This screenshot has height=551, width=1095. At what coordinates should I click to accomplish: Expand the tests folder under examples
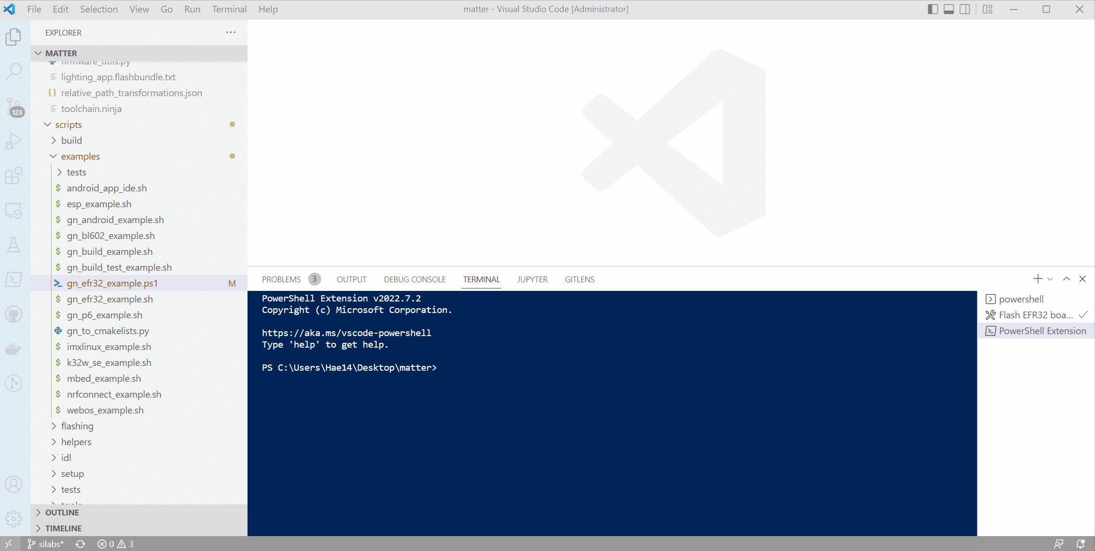(x=139, y=172)
